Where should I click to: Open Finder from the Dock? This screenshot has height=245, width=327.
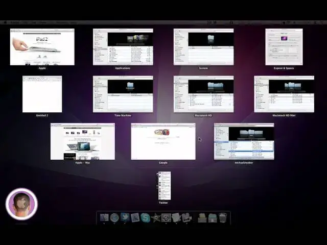point(104,218)
